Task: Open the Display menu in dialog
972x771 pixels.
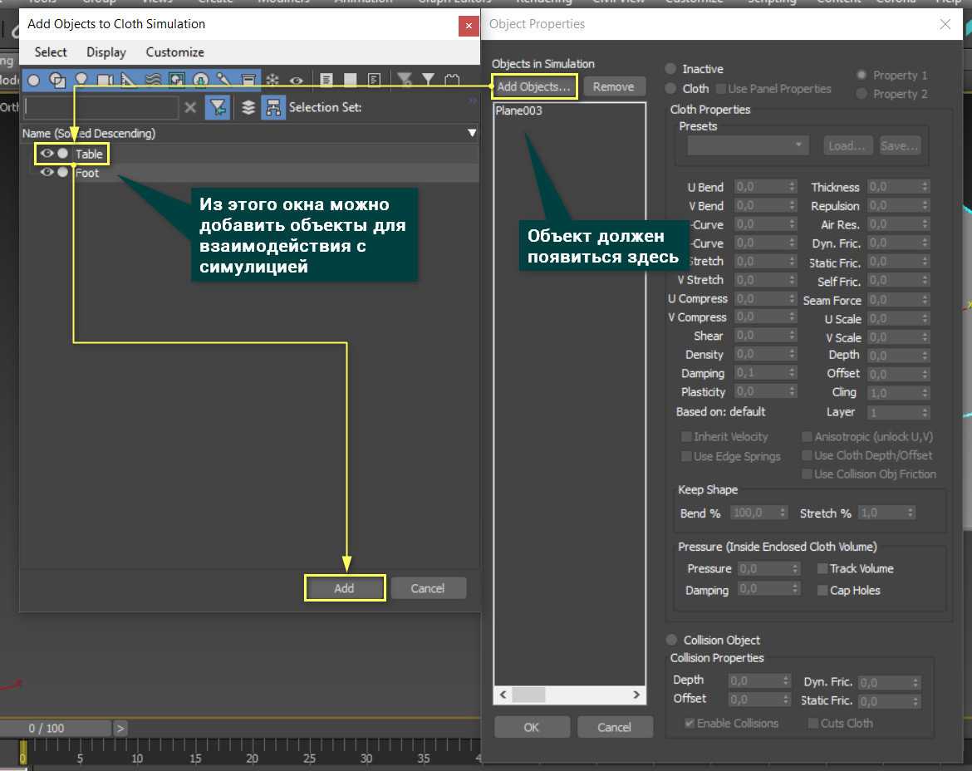Action: point(106,52)
